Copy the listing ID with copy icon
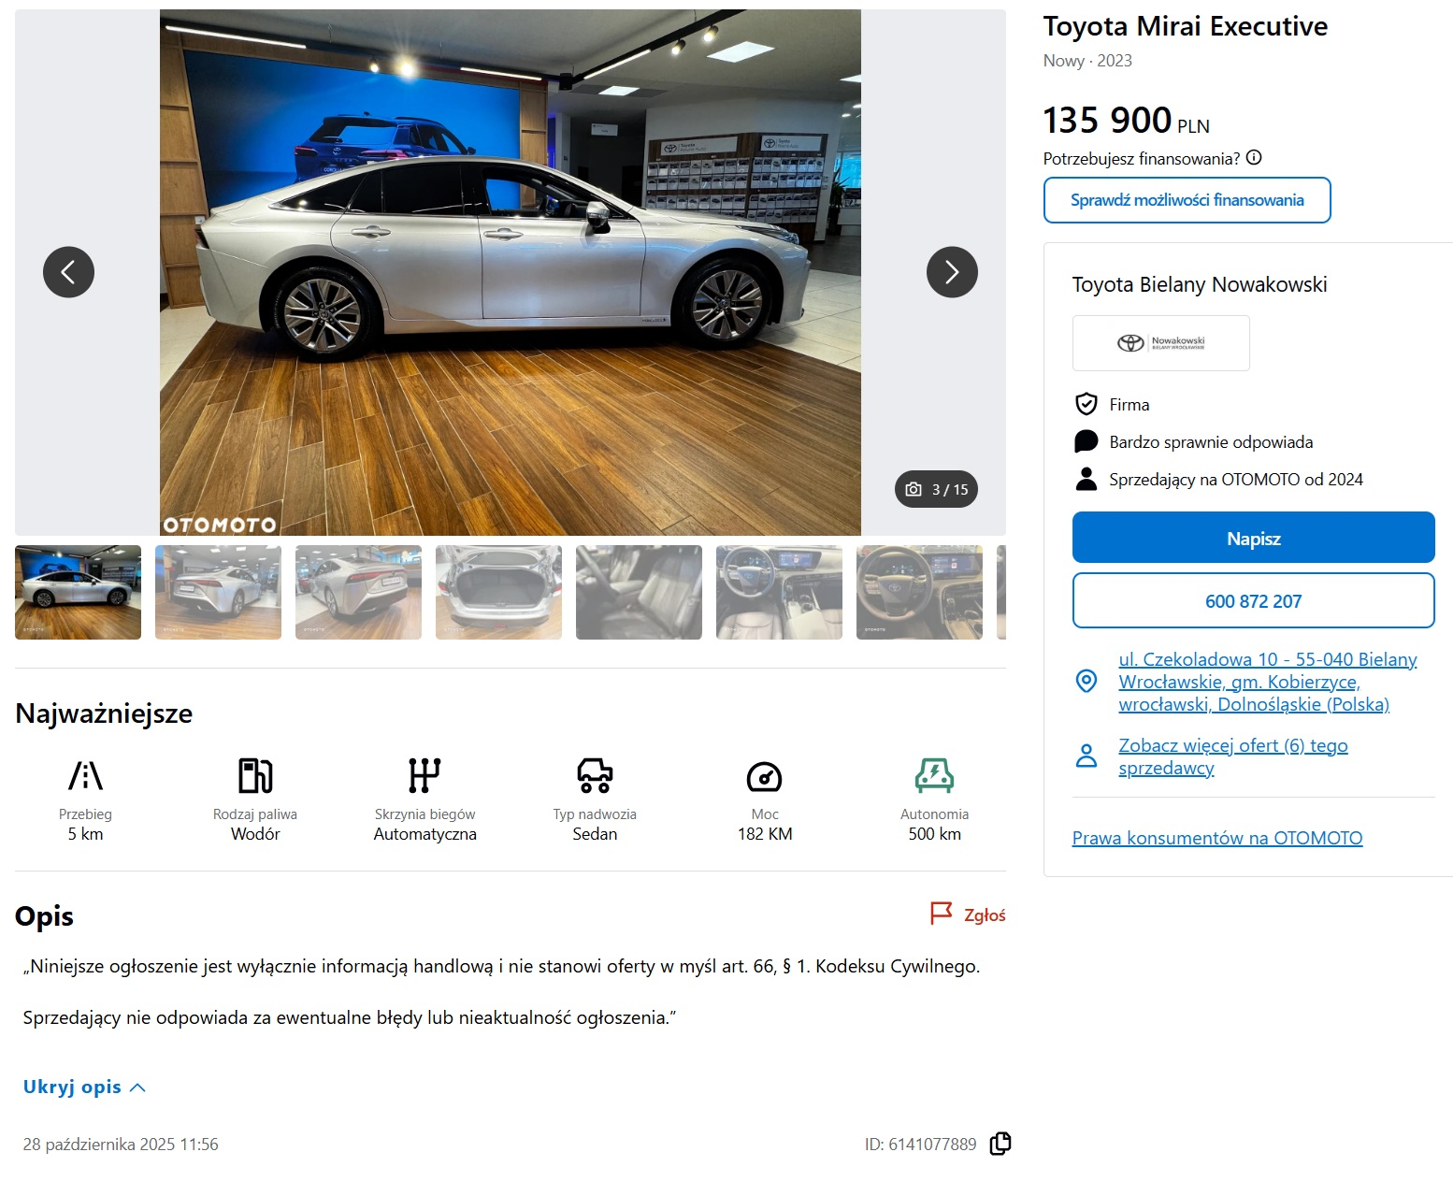1453x1181 pixels. coord(1000,1144)
